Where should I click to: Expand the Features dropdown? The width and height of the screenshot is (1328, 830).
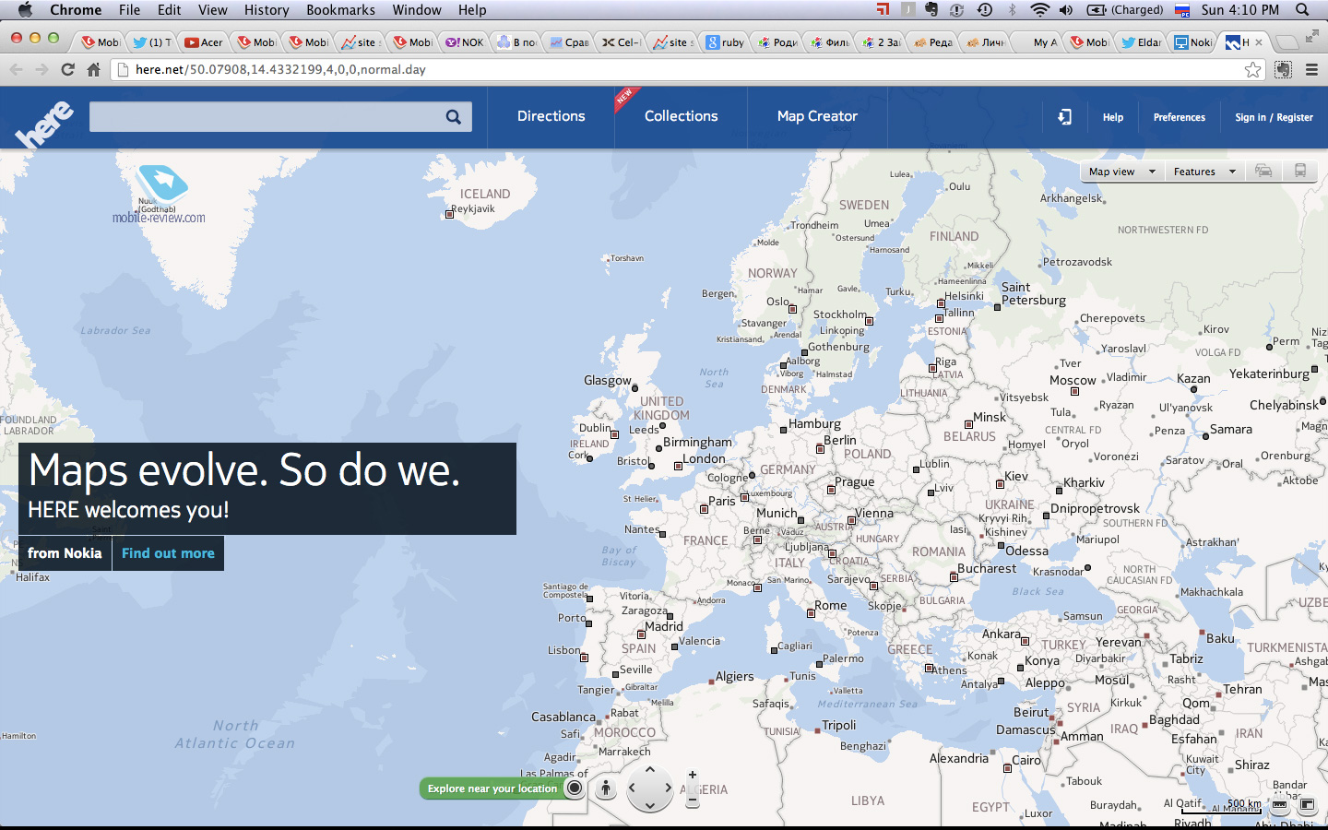point(1204,172)
